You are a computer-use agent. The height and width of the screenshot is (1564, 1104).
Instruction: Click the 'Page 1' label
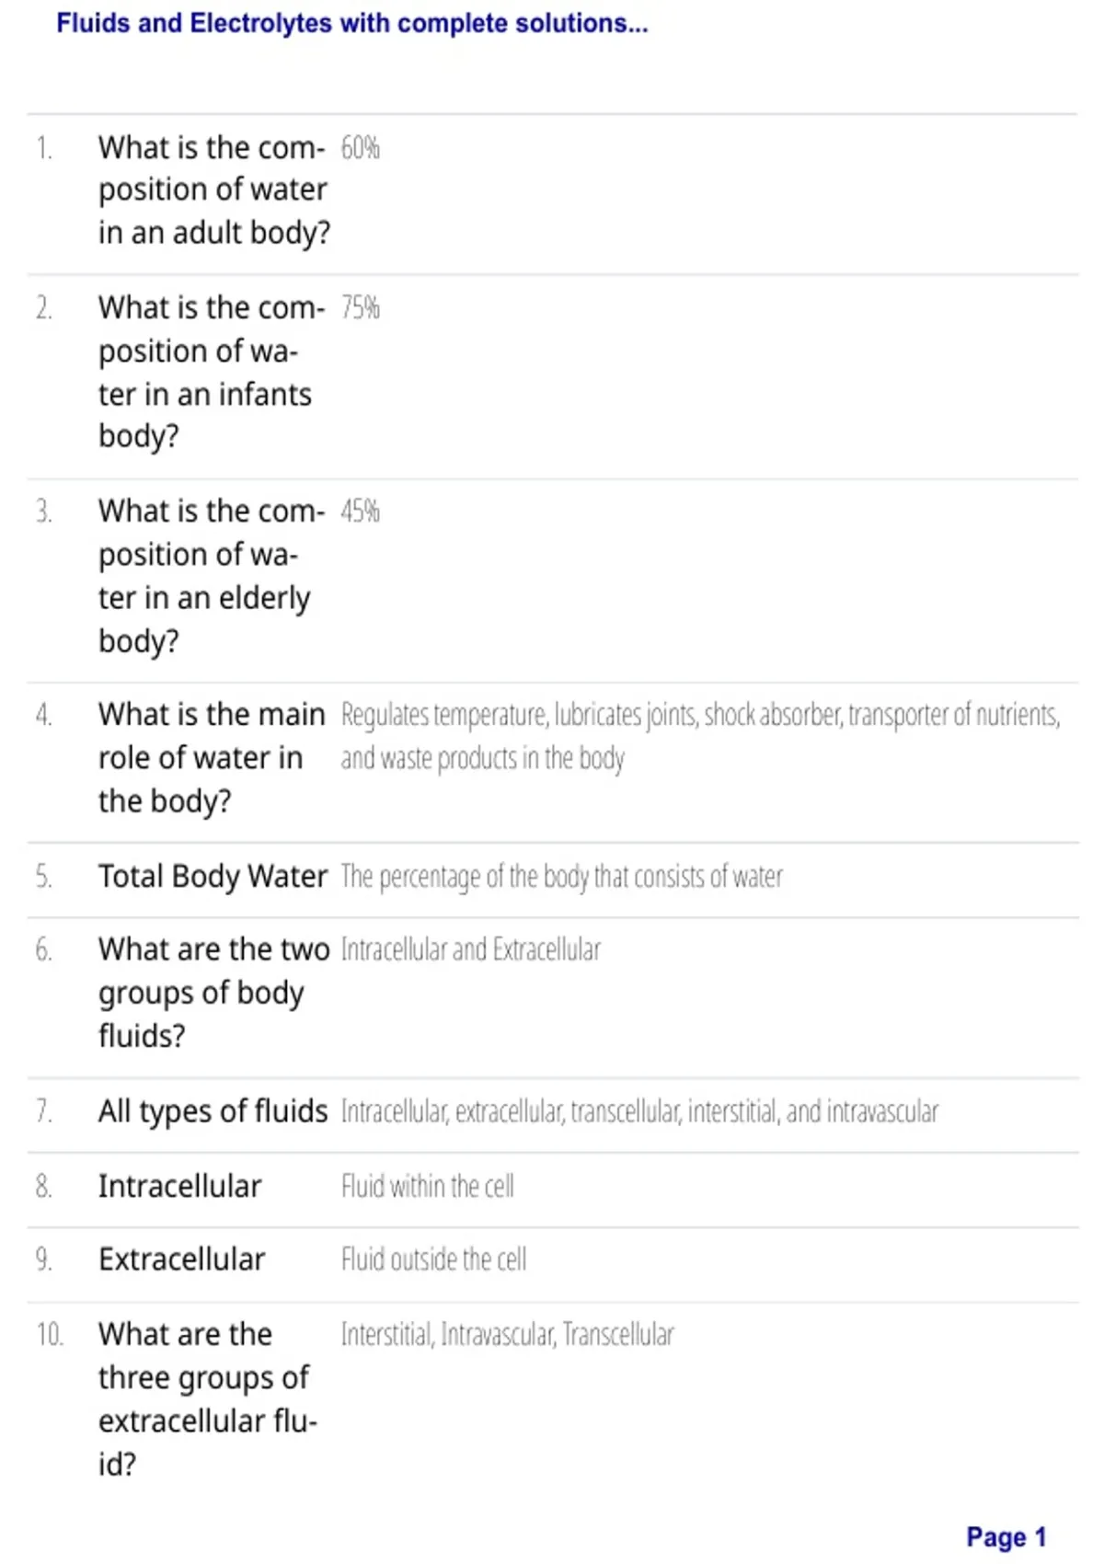coord(1006,1537)
